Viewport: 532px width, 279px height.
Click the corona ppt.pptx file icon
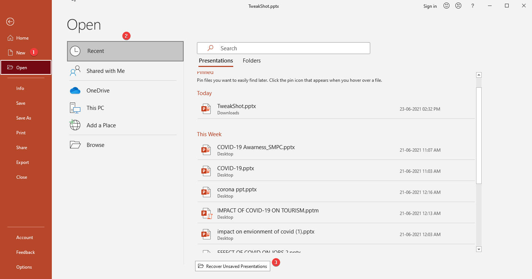pyautogui.click(x=205, y=192)
